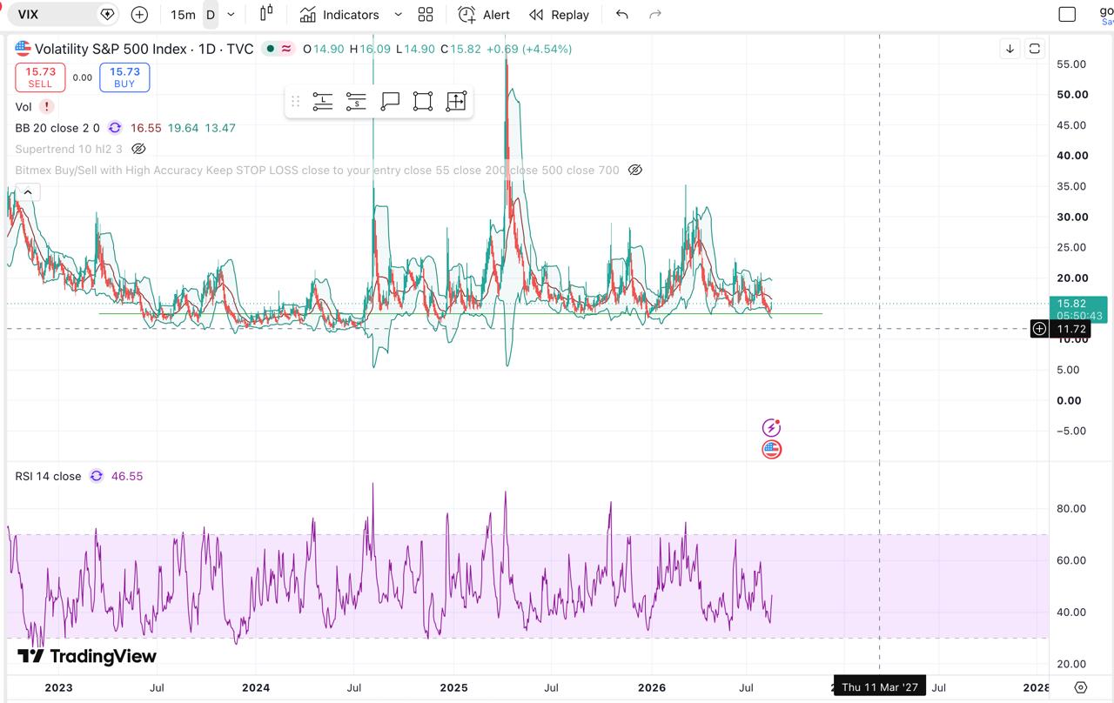Click the 2025 label on the time axis
1114x703 pixels.
(453, 687)
